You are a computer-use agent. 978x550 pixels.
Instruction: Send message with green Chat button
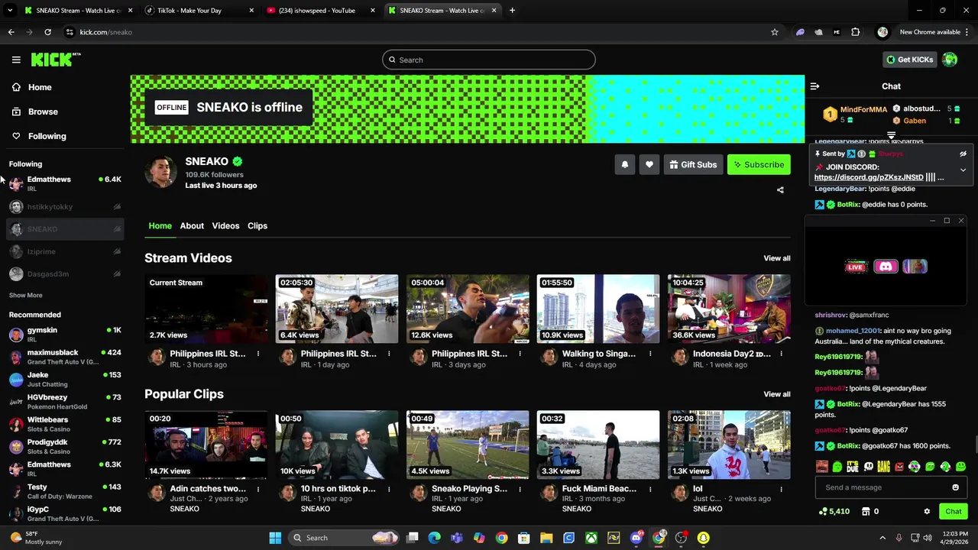953,511
